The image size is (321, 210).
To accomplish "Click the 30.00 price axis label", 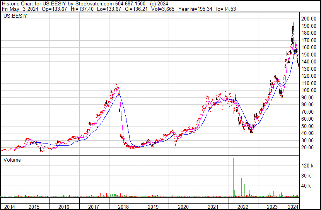I will click(307, 141).
